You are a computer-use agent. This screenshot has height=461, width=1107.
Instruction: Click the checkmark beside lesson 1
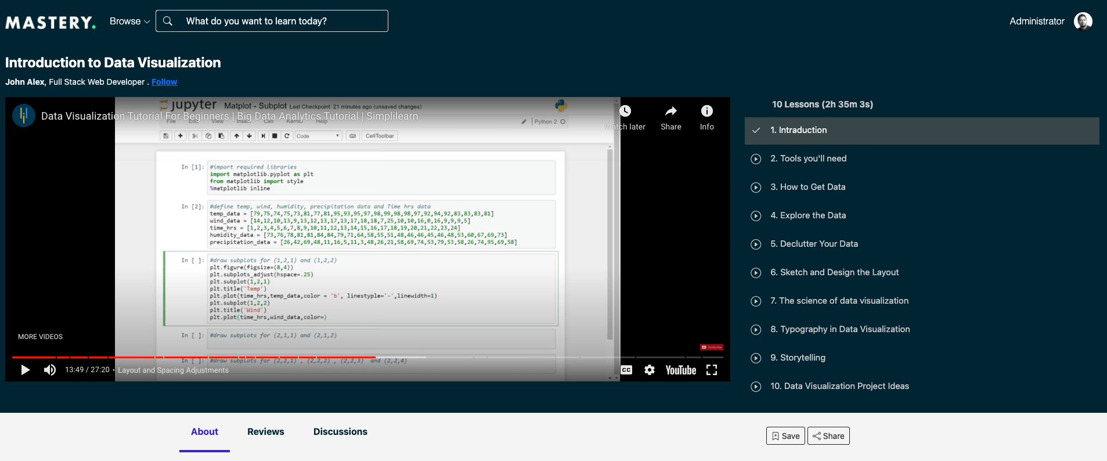tap(756, 131)
